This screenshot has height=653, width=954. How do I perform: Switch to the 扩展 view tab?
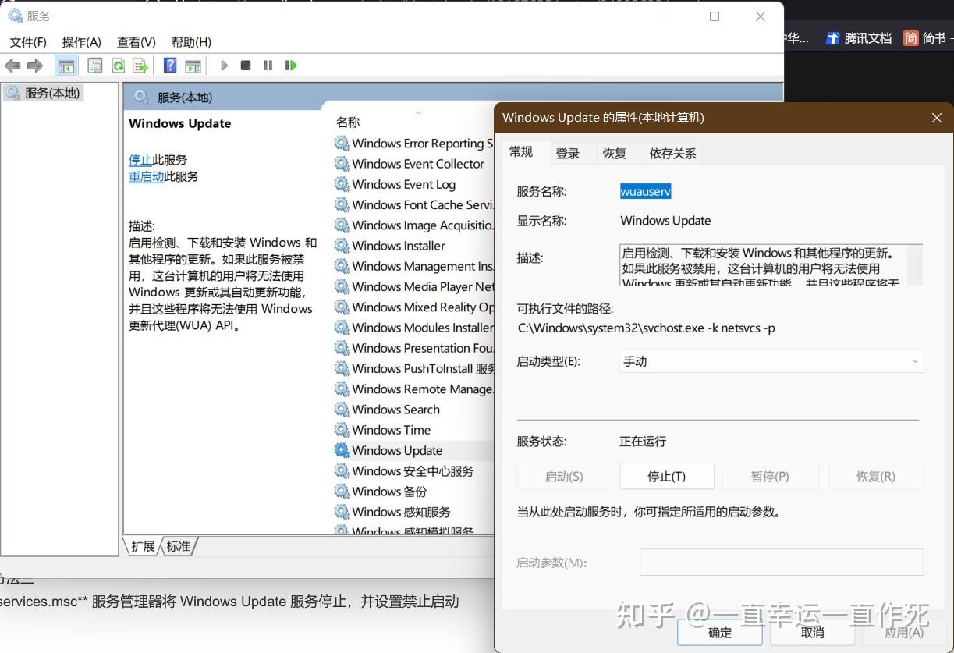(144, 546)
